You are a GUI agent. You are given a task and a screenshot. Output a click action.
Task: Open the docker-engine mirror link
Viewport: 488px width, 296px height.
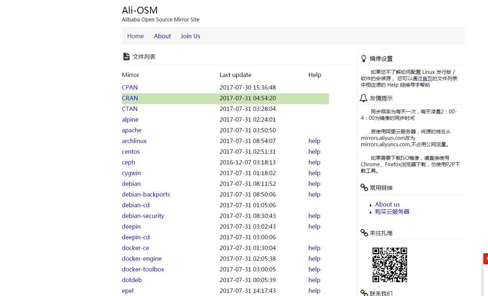coord(142,259)
